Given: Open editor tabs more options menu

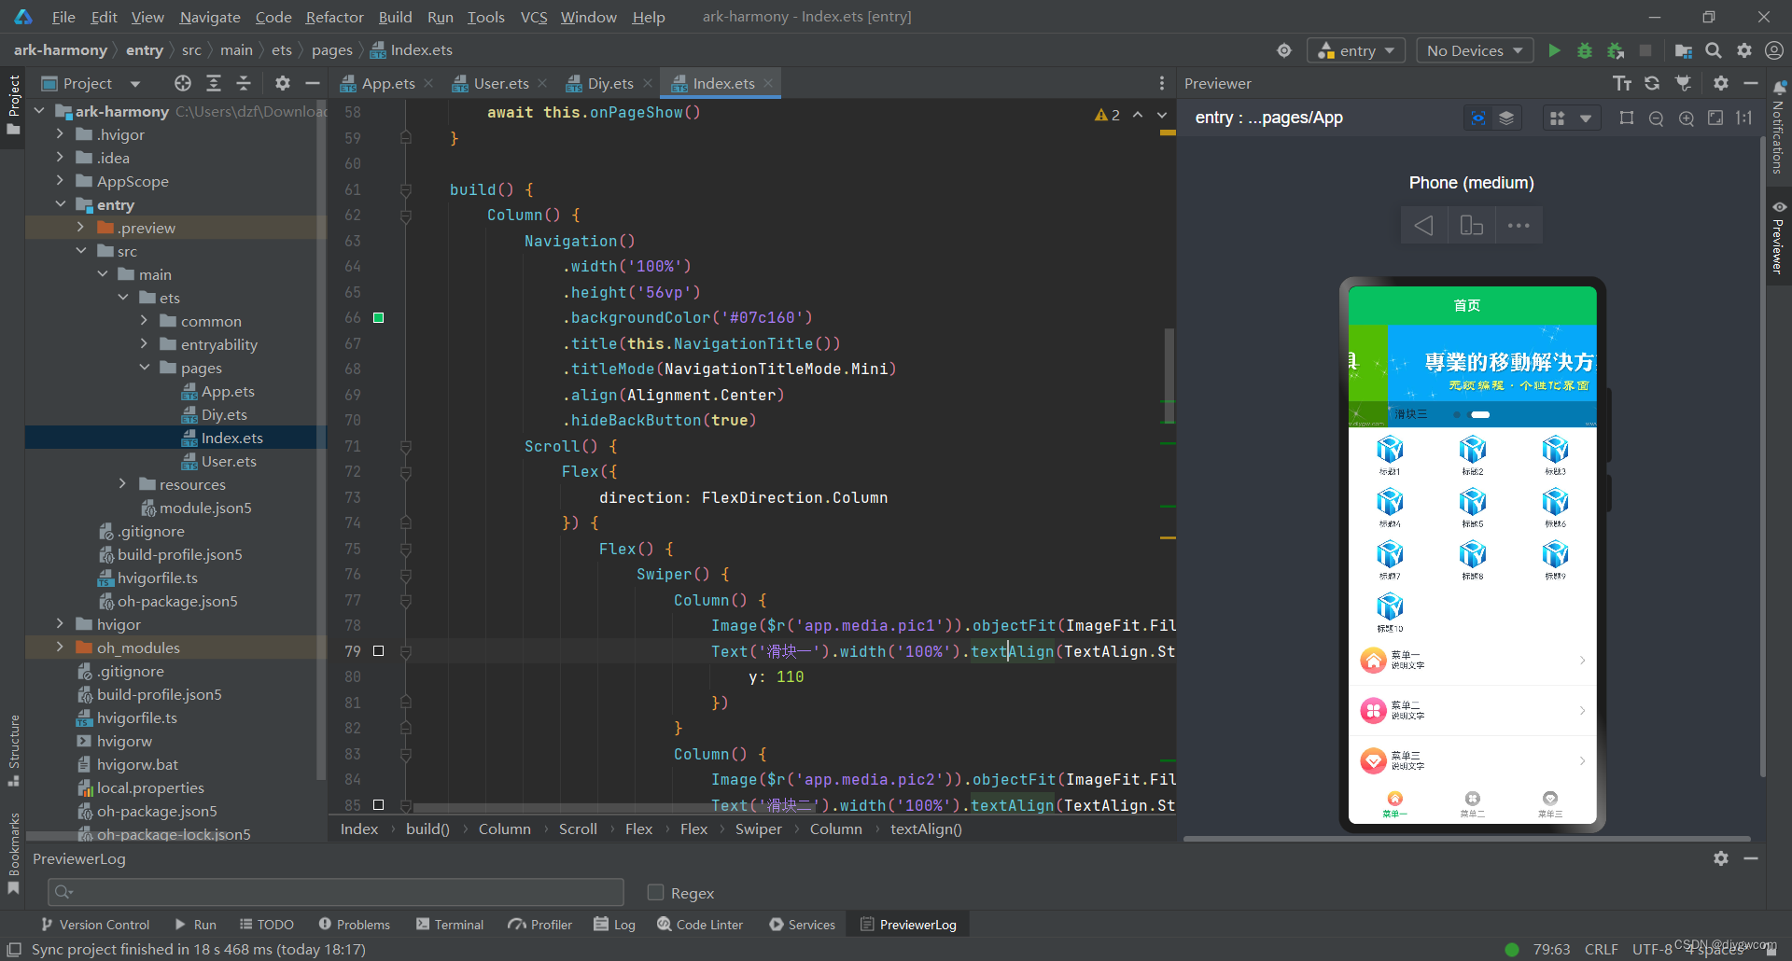Looking at the screenshot, I should click(1162, 83).
